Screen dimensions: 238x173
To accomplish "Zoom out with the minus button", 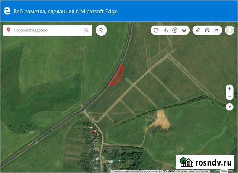I will coord(230,96).
